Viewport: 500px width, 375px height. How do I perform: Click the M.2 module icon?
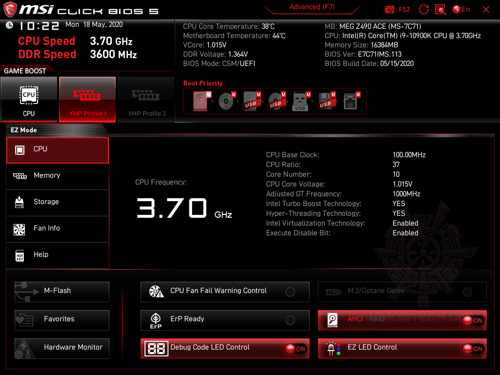click(333, 292)
